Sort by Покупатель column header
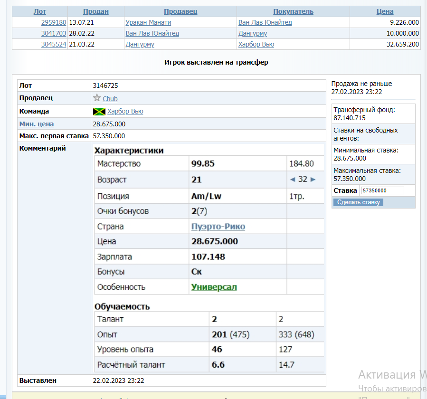This screenshot has width=427, height=399. pyautogui.click(x=294, y=11)
